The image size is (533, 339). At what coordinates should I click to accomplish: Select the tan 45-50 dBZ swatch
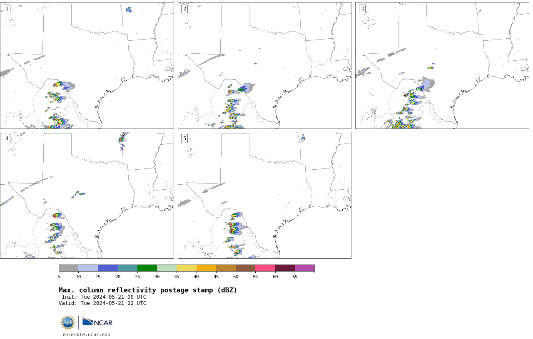coord(226,268)
